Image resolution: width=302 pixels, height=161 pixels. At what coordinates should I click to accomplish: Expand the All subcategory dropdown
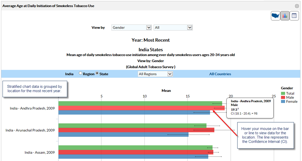coord(173,28)
